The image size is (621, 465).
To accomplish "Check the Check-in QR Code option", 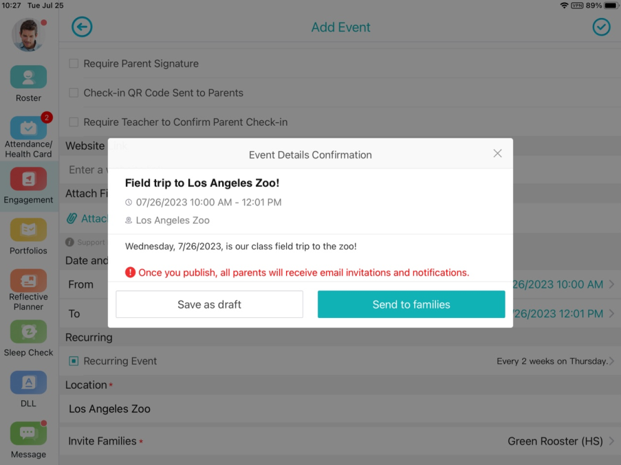I will point(74,93).
